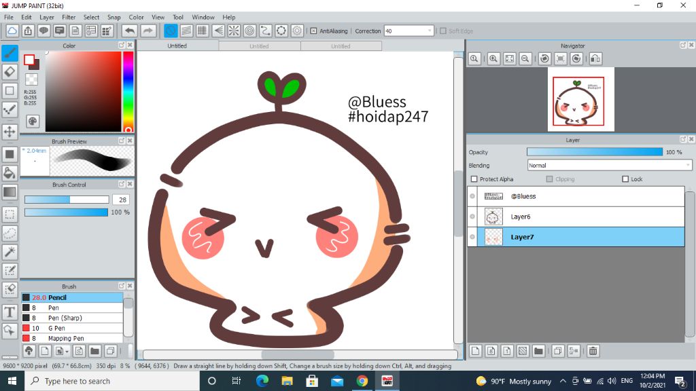Pop out the Brush panel
The height and width of the screenshot is (391, 696).
click(122, 286)
